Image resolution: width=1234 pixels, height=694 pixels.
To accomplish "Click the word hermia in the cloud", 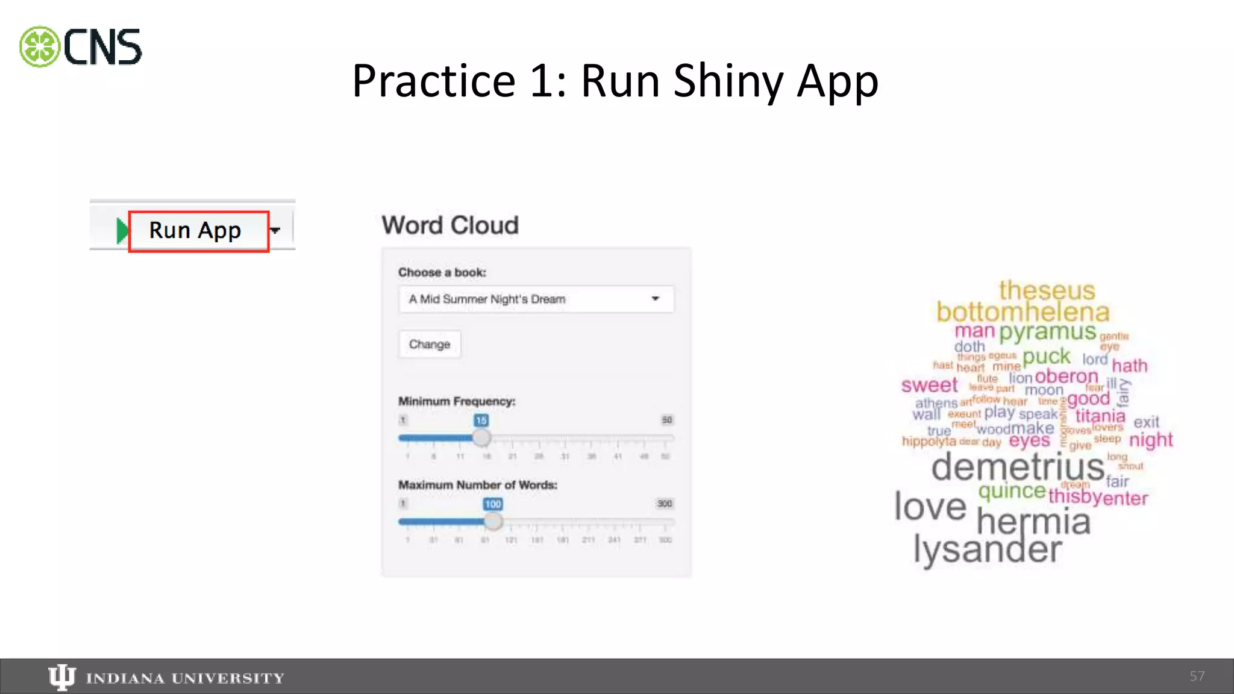I will coord(1033,522).
